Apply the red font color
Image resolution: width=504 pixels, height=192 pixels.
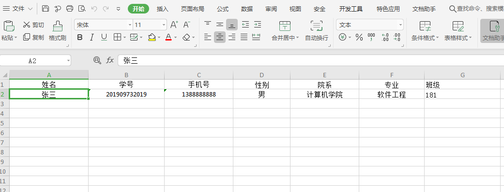[x=168, y=38]
